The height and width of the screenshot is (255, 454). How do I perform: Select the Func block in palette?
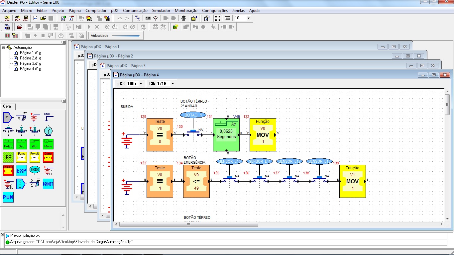tap(21, 157)
